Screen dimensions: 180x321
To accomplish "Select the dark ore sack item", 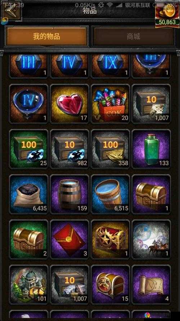I will pos(29,194).
